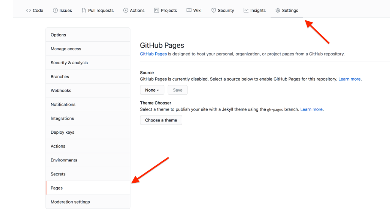390x210 pixels.
Task: Go to Environments settings
Action: click(88, 160)
